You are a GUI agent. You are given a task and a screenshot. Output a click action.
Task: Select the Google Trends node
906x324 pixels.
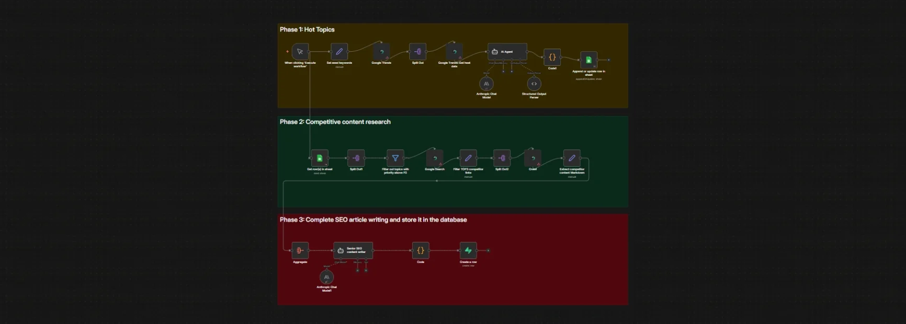tap(381, 52)
